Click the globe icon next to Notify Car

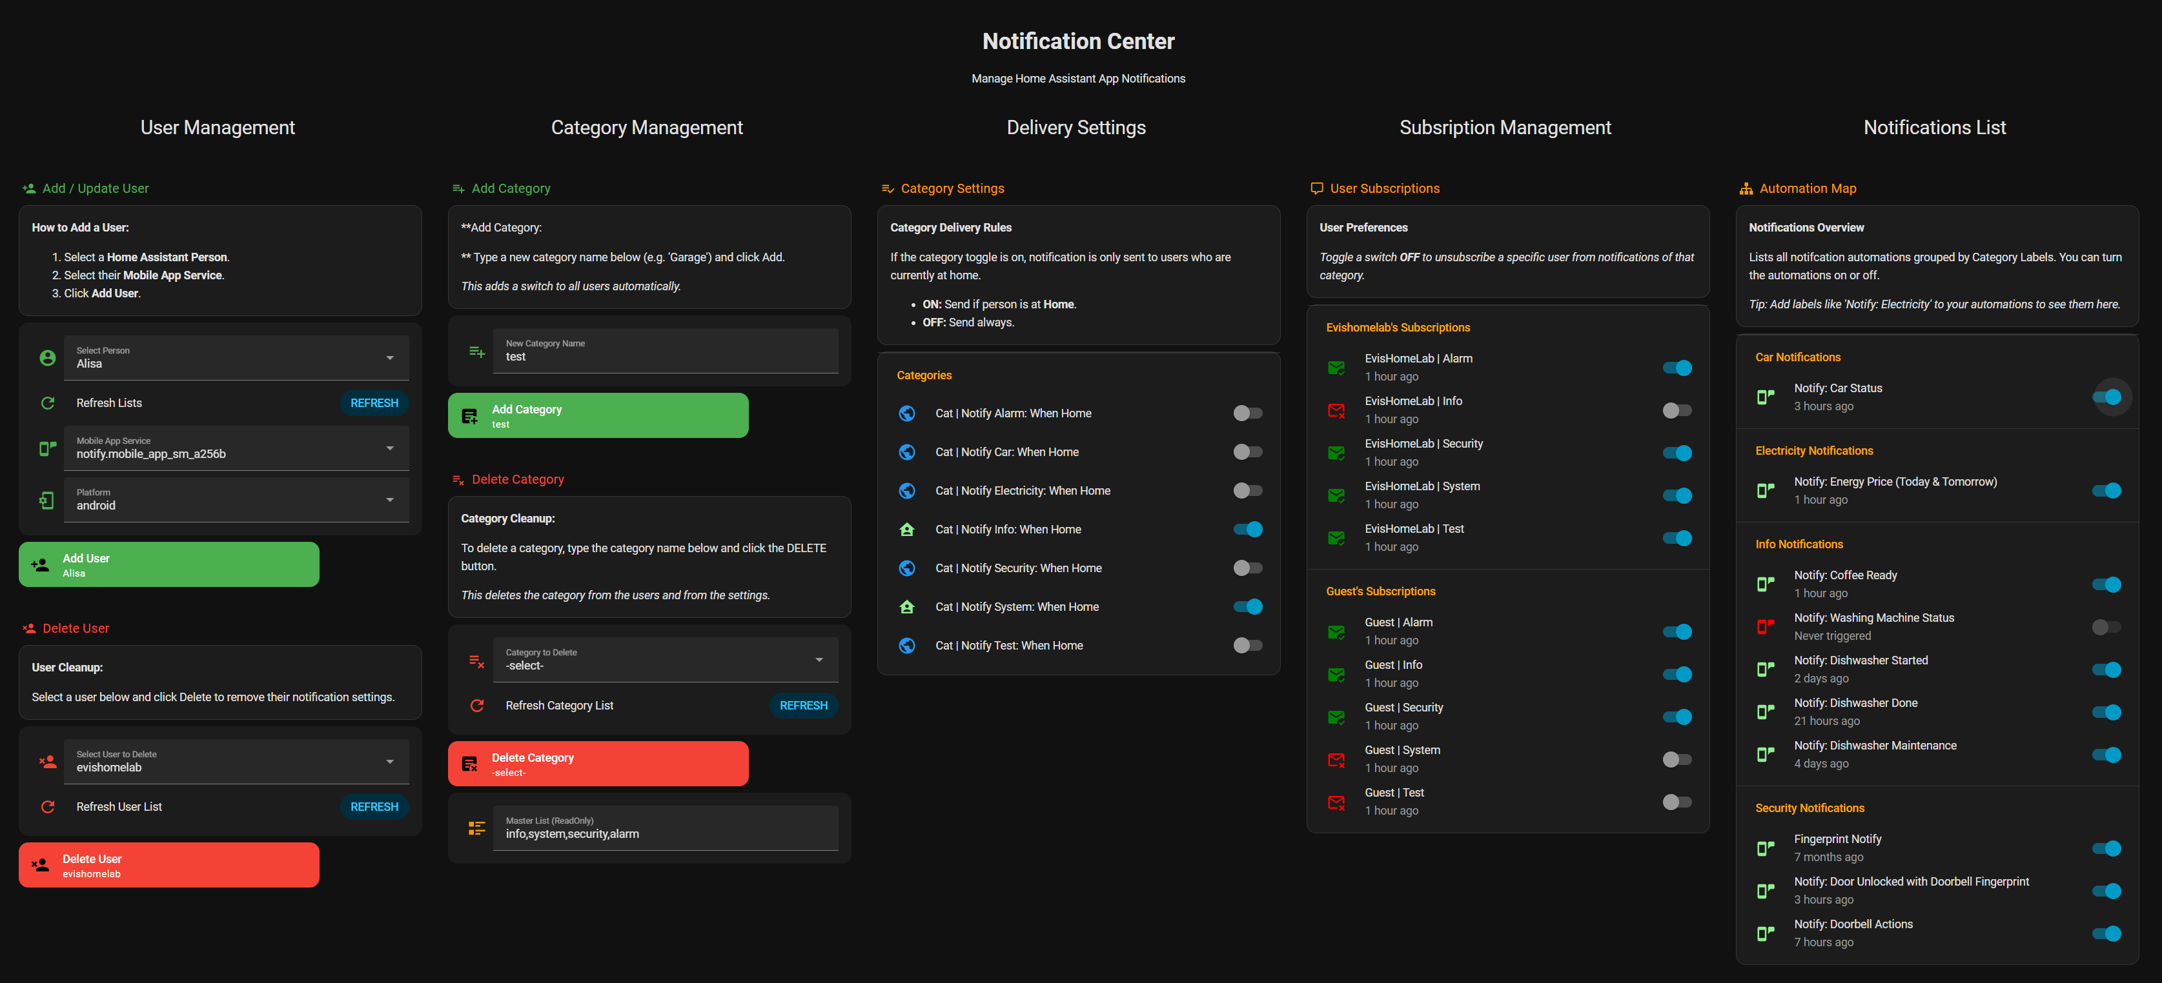coord(906,452)
